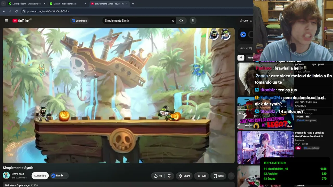Click titooblz's '14 añitos no?' message
The image size is (333, 187).
point(279,112)
